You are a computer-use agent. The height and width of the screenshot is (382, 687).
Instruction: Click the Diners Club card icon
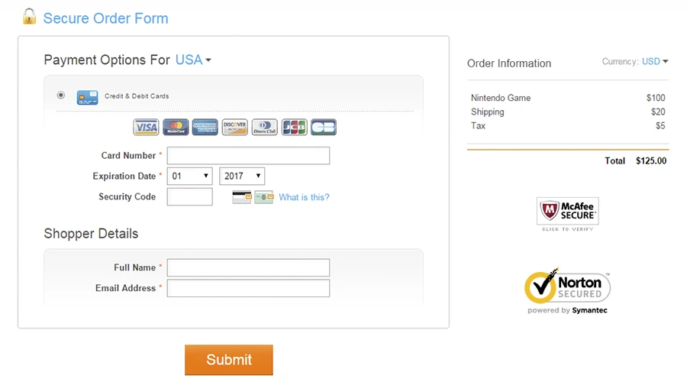[265, 127]
